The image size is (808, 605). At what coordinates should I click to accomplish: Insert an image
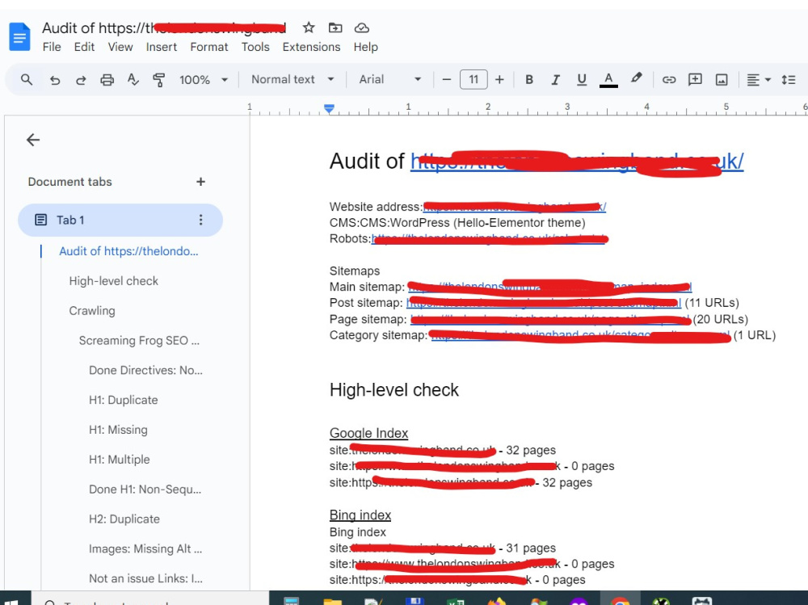(722, 80)
